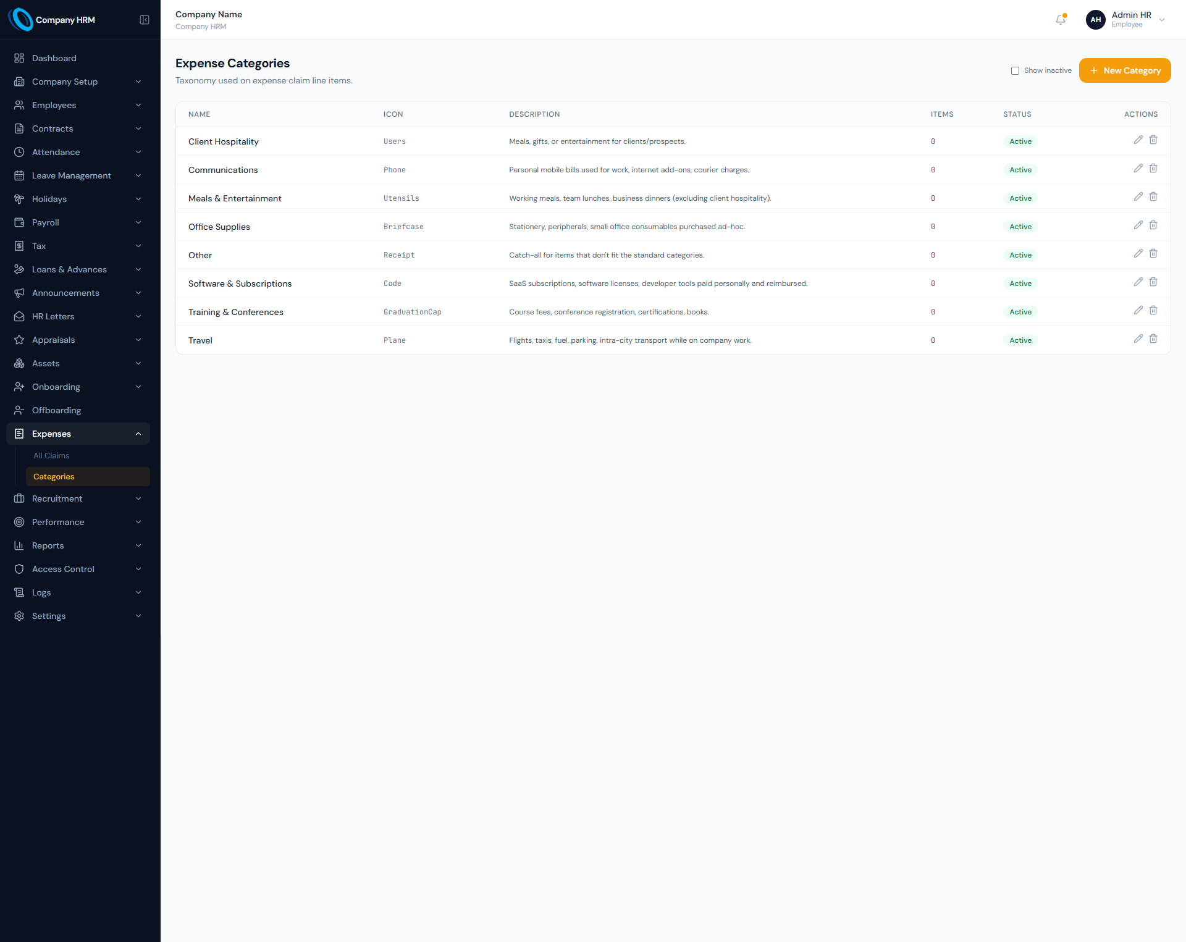Open the Announcements menu item
Viewport: 1186px width, 942px height.
78,293
